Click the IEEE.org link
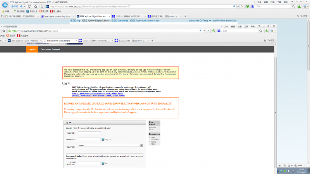 tap(75, 21)
